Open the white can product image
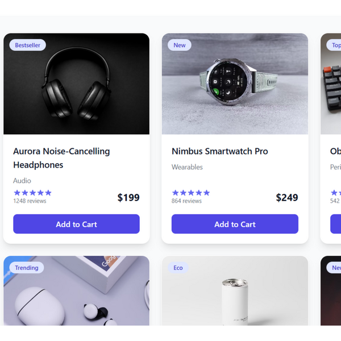Screen dimensions: 341x341 click(235, 290)
